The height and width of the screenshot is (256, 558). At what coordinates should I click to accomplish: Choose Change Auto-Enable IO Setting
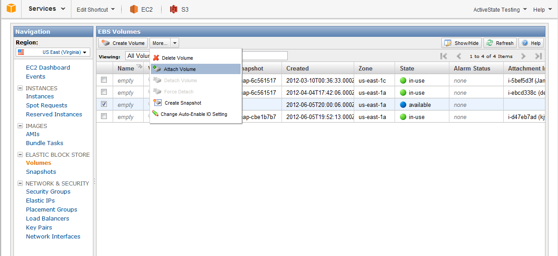[x=196, y=114]
